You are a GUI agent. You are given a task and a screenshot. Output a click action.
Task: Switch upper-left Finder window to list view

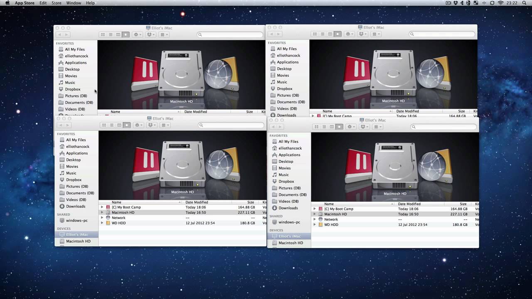[x=111, y=34]
